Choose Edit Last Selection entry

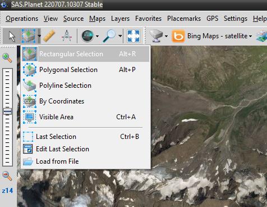(x=85, y=149)
